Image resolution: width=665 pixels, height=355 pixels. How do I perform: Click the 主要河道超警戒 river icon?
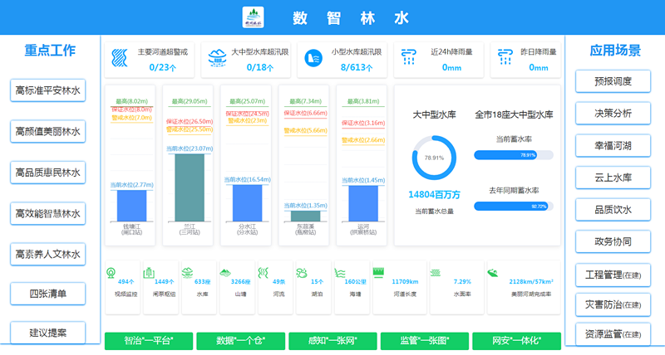121,58
